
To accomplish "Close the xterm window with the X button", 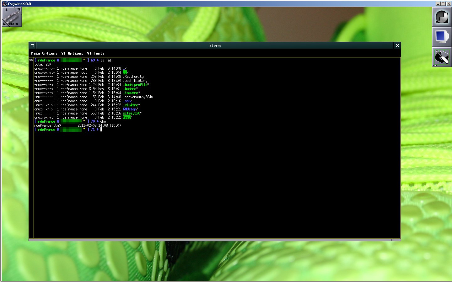I will tap(397, 45).
